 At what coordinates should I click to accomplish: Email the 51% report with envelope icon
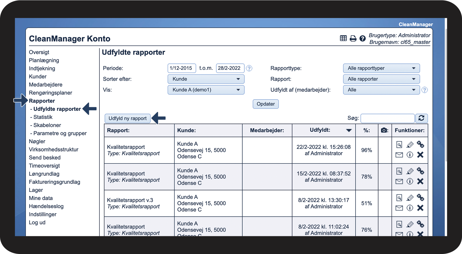[x=399, y=208]
